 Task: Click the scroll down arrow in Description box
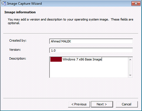tap(130, 75)
